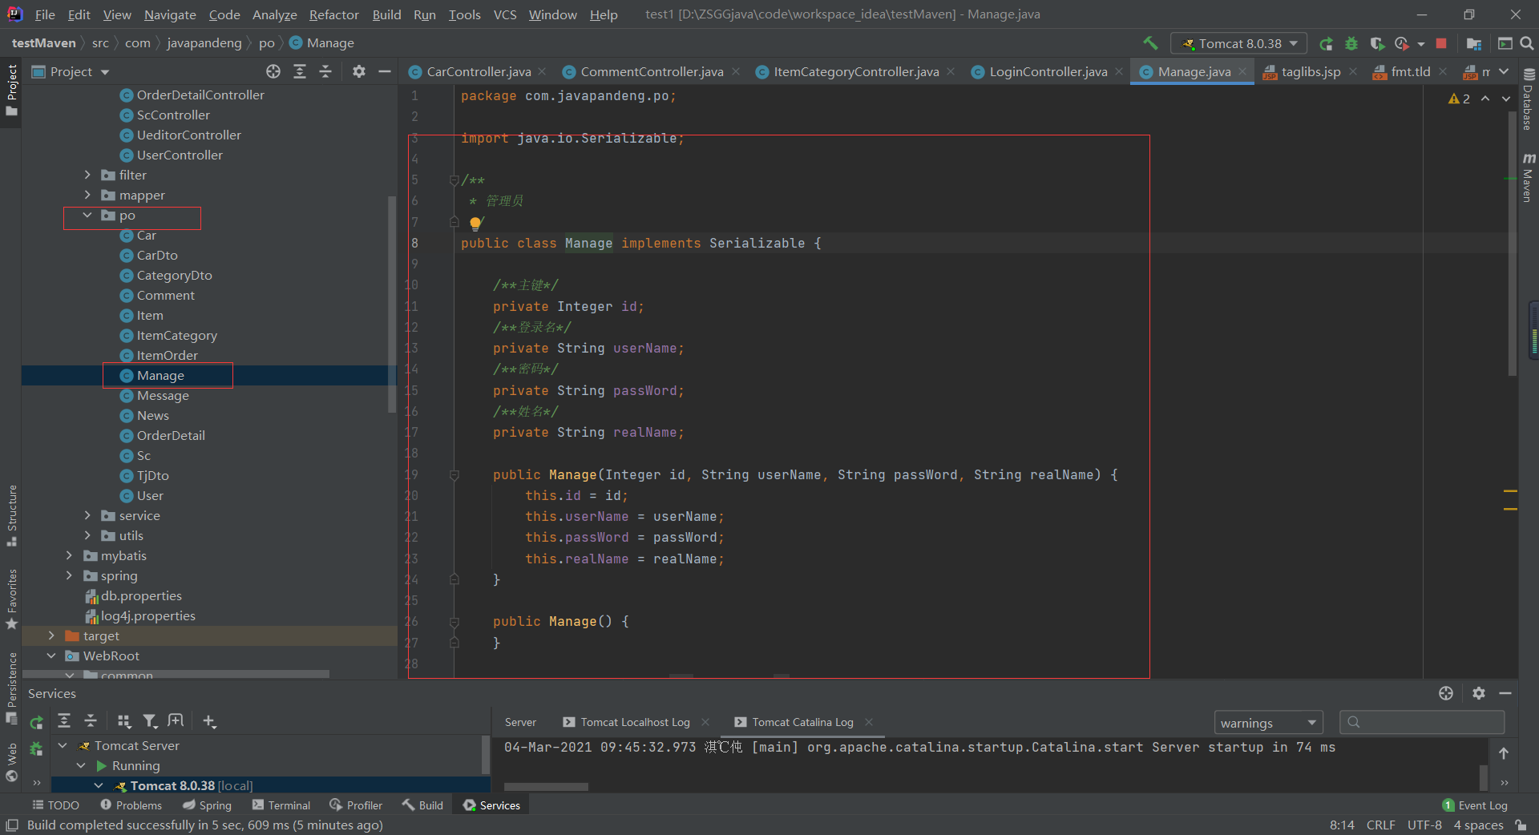Click Select Opened File crosshair in Project panel
This screenshot has width=1539, height=835.
(x=273, y=71)
